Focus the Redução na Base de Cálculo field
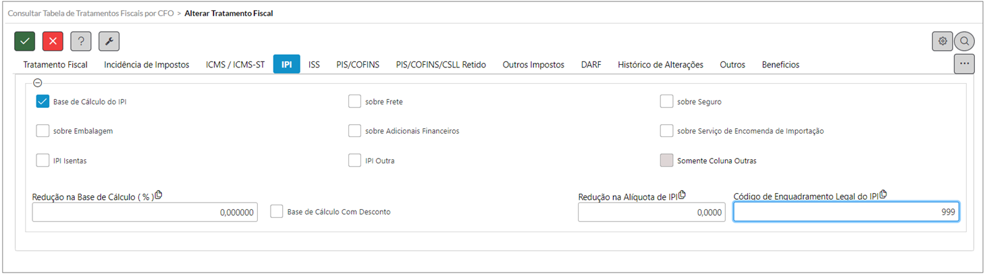 [144, 212]
